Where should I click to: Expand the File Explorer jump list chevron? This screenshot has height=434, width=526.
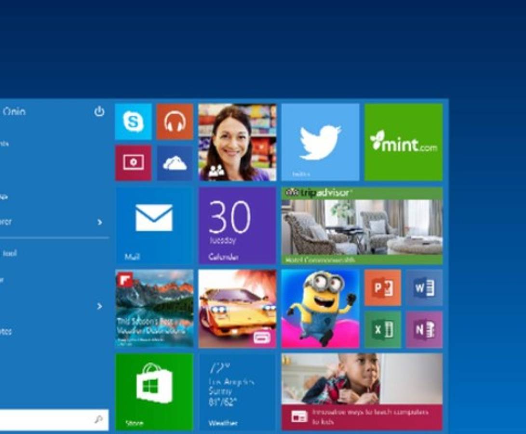click(100, 222)
